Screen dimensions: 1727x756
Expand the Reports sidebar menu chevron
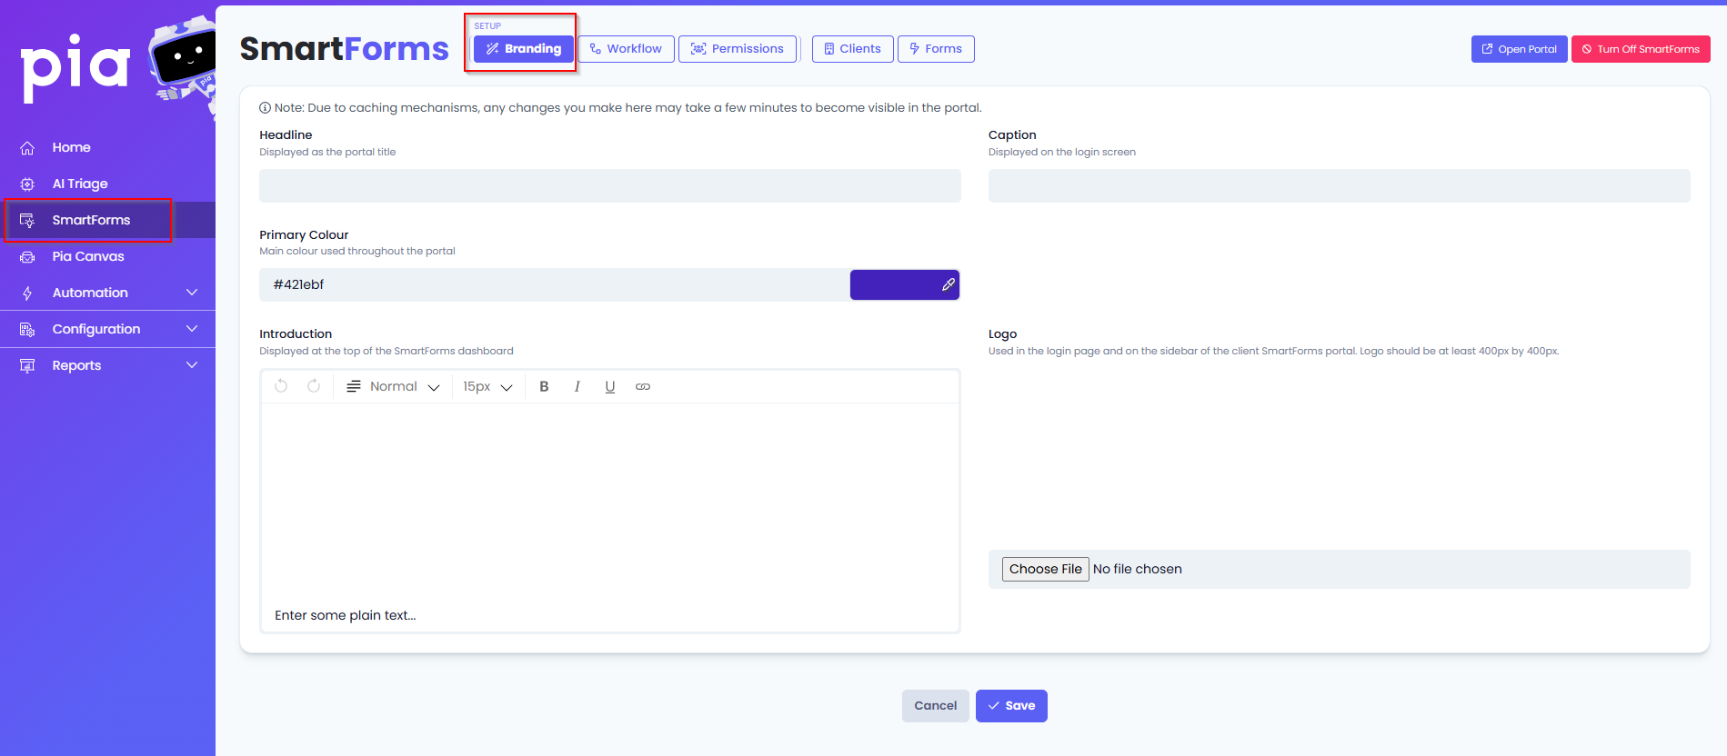tap(192, 365)
